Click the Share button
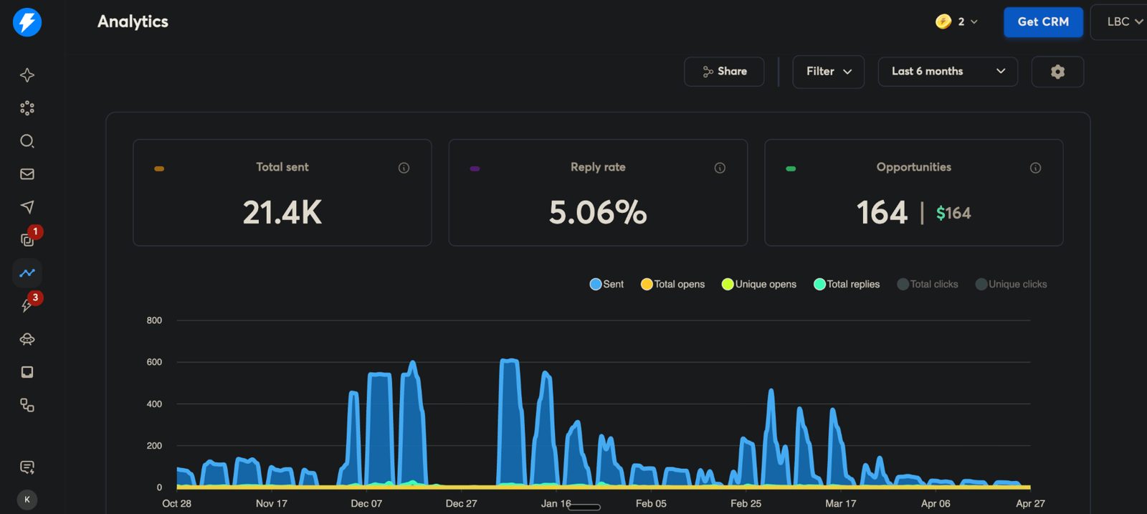This screenshot has width=1147, height=514. point(724,72)
